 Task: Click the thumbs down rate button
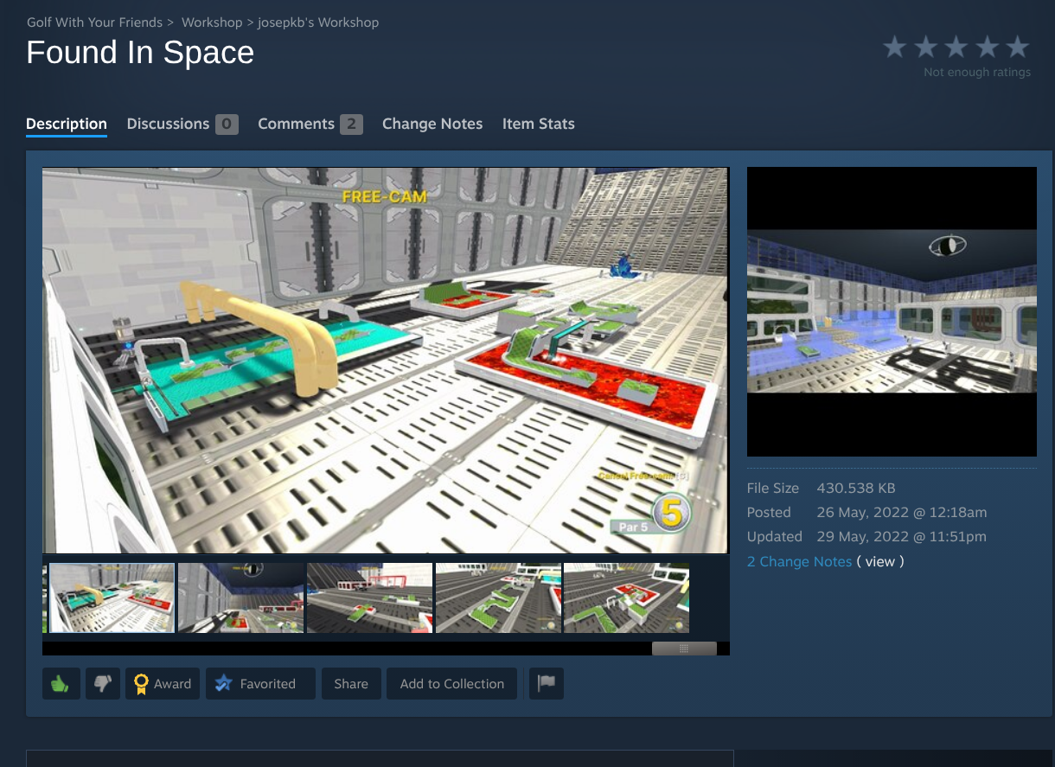click(x=103, y=683)
